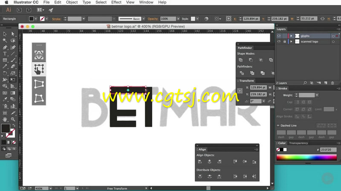Image resolution: width=341 pixels, height=191 pixels.
Task: Edit the hex color field 231F20
Action: click(328, 150)
